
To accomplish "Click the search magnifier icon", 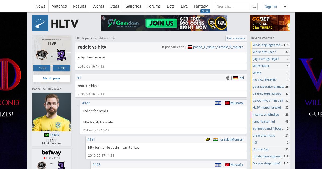I will point(254,6).
